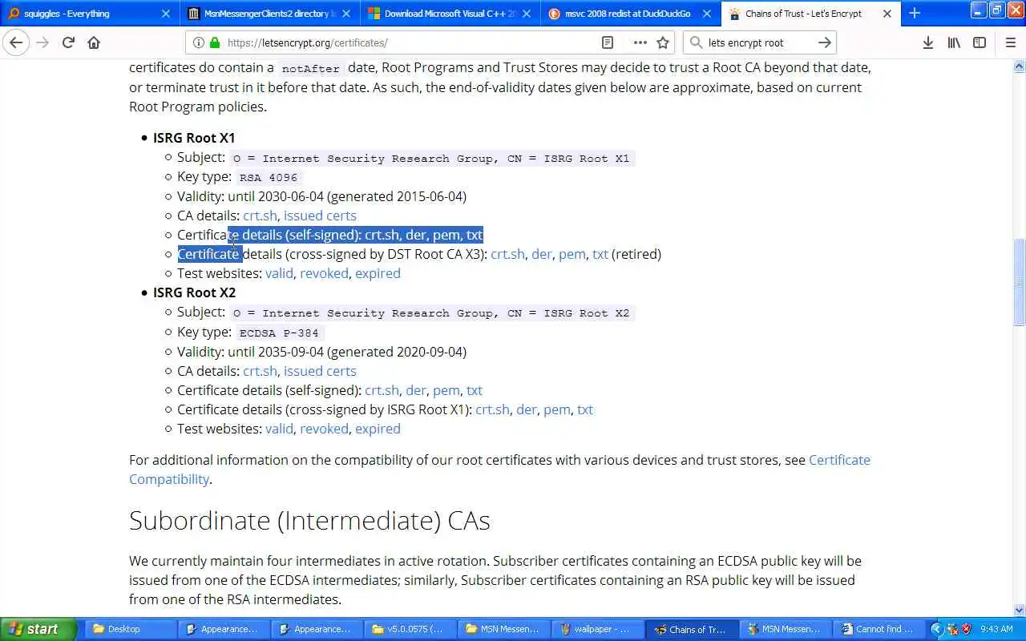This screenshot has width=1026, height=641.
Task: Click the red security shield tray icon
Action: point(967,629)
